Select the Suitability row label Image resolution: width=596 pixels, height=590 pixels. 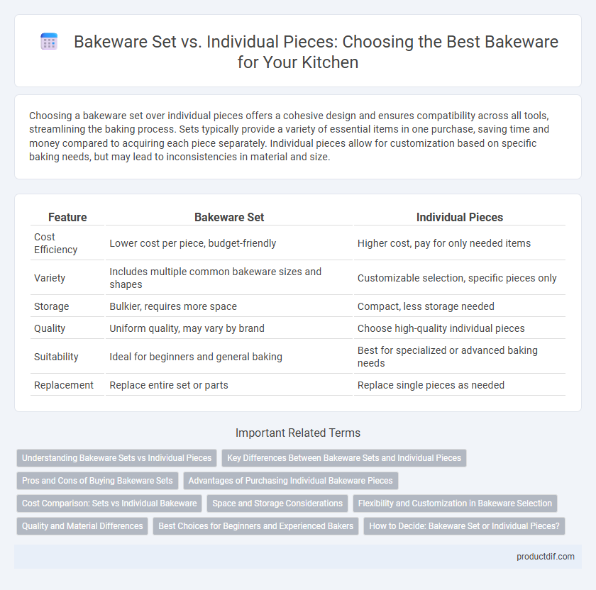pyautogui.click(x=56, y=357)
